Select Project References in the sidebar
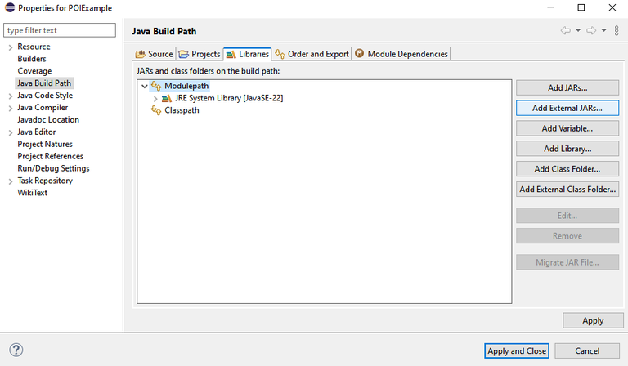628x366 pixels. (51, 156)
